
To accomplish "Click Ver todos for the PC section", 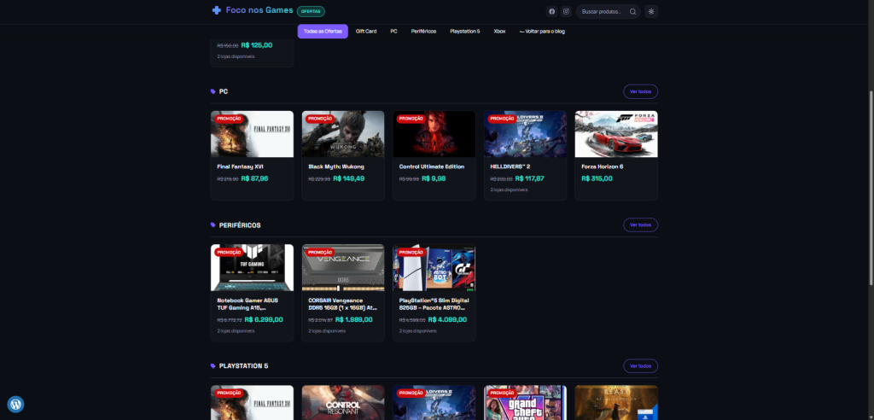I will (640, 91).
